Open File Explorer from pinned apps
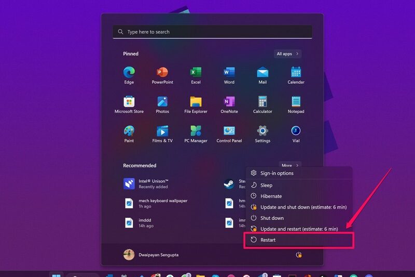The width and height of the screenshot is (415, 277). pyautogui.click(x=196, y=104)
